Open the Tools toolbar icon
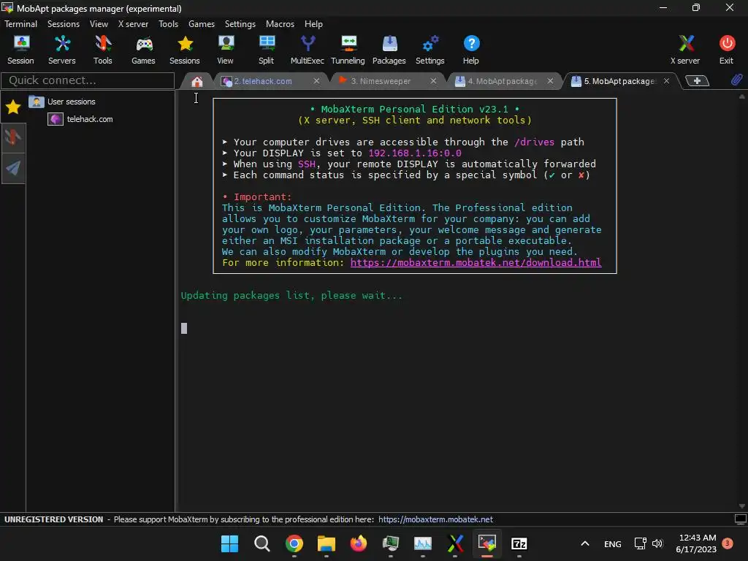Viewport: 748px width, 561px height. [x=102, y=50]
